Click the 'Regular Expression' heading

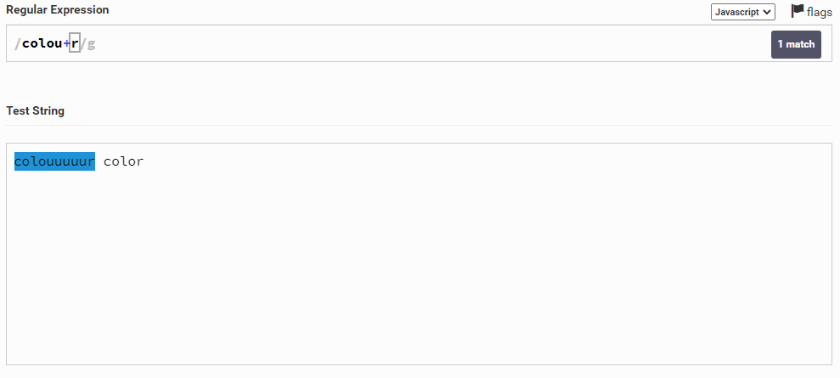pos(57,9)
